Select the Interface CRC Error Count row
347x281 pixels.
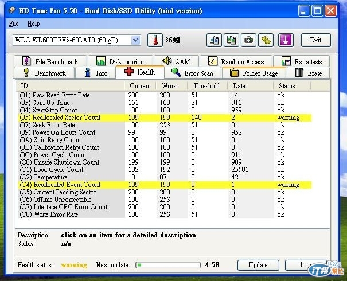[x=165, y=207]
